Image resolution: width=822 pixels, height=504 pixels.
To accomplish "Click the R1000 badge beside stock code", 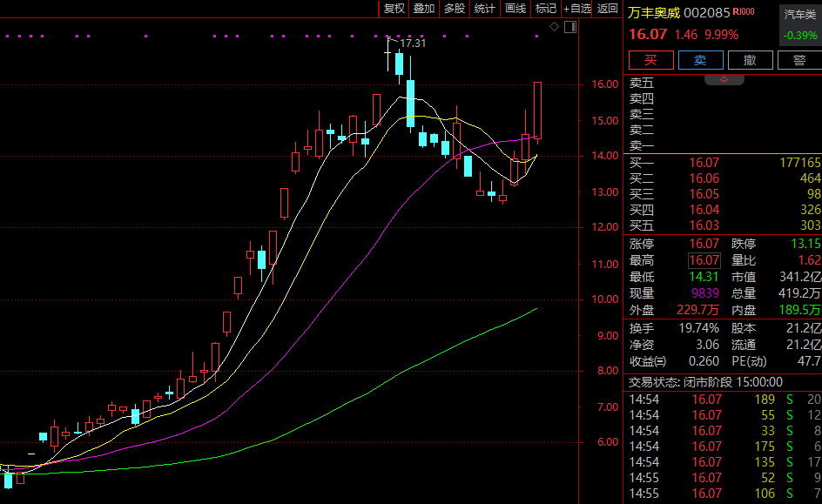I will tap(743, 12).
